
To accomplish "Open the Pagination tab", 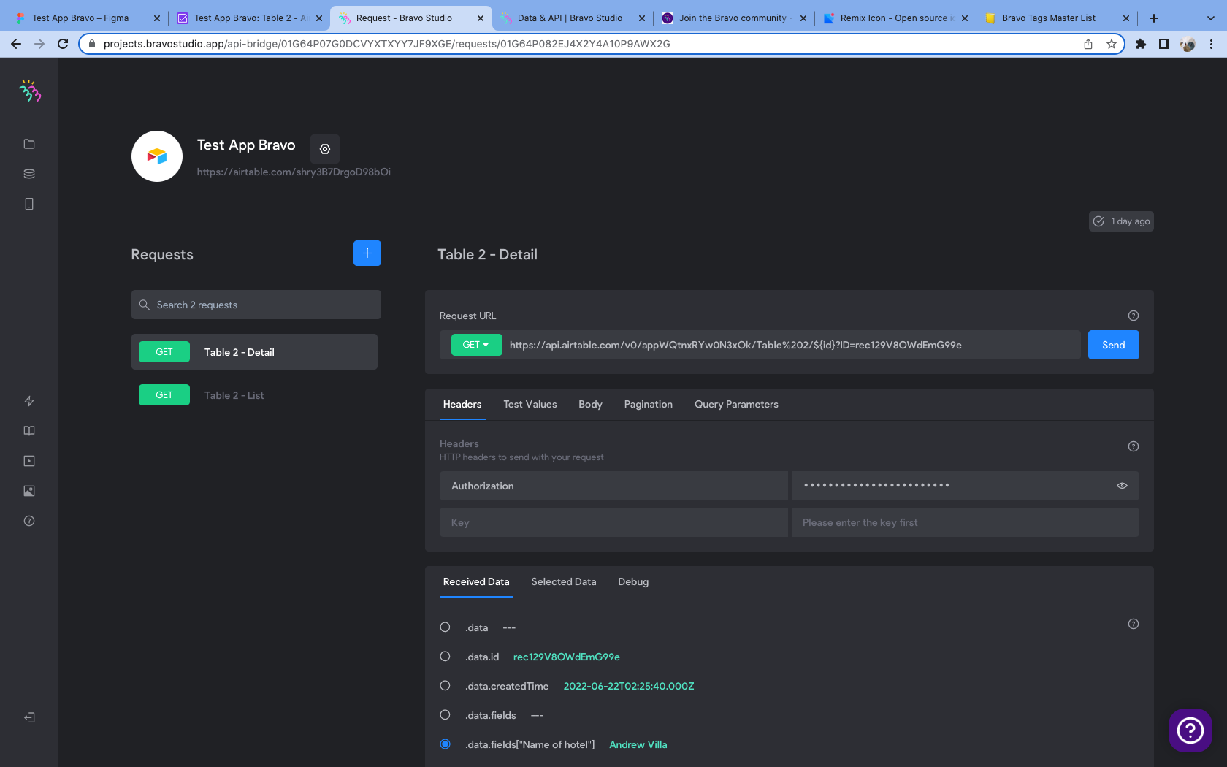I will pyautogui.click(x=649, y=404).
